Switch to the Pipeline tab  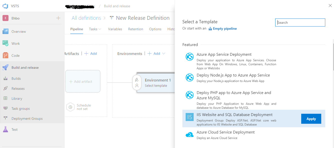[x=77, y=29]
